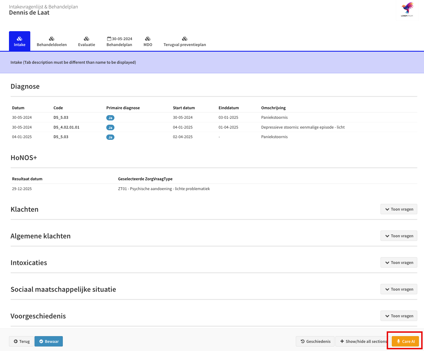
Task: Show Voorgeschiedenis questions
Action: [399, 316]
